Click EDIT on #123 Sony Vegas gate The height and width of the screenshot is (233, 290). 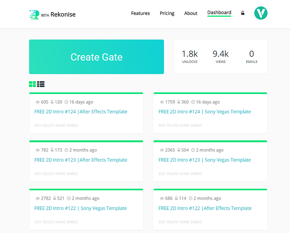coord(162,174)
